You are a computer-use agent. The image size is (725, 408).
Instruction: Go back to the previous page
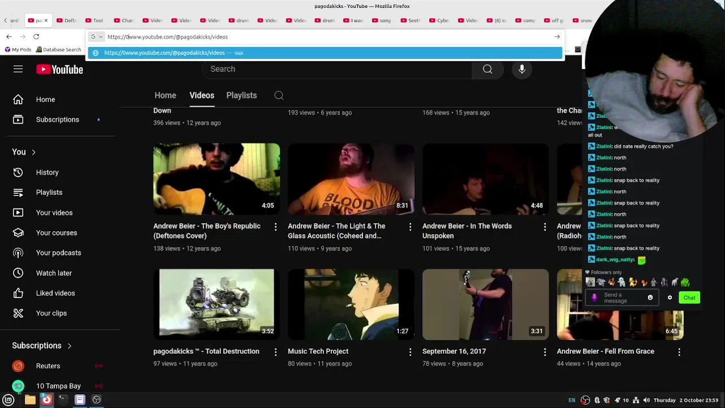coord(8,37)
